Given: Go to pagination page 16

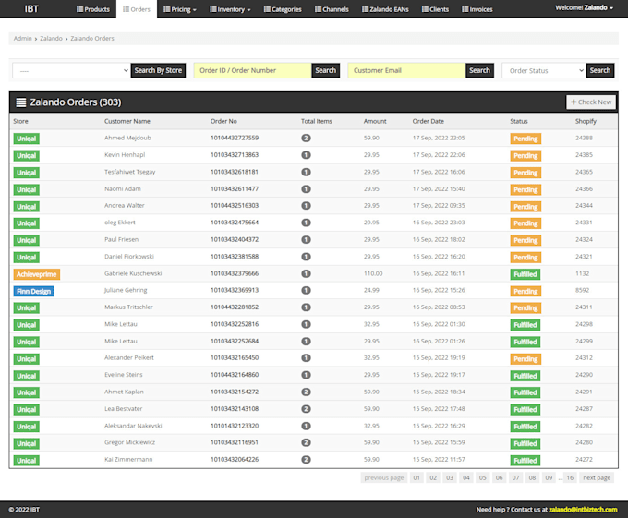Looking at the screenshot, I should [x=570, y=477].
